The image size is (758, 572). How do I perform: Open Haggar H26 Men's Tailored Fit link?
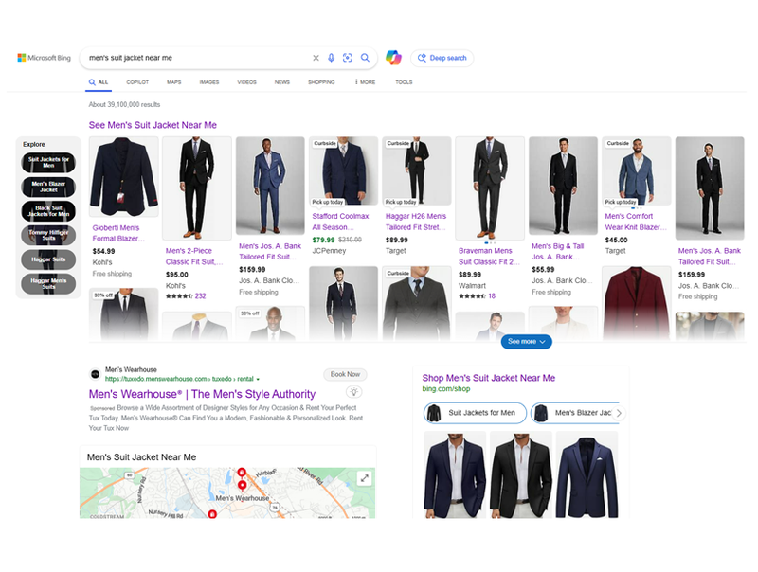(x=416, y=222)
